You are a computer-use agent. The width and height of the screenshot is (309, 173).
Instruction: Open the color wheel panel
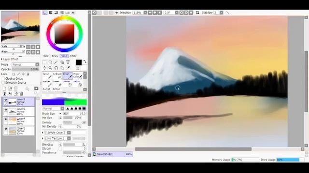[x=45, y=12]
